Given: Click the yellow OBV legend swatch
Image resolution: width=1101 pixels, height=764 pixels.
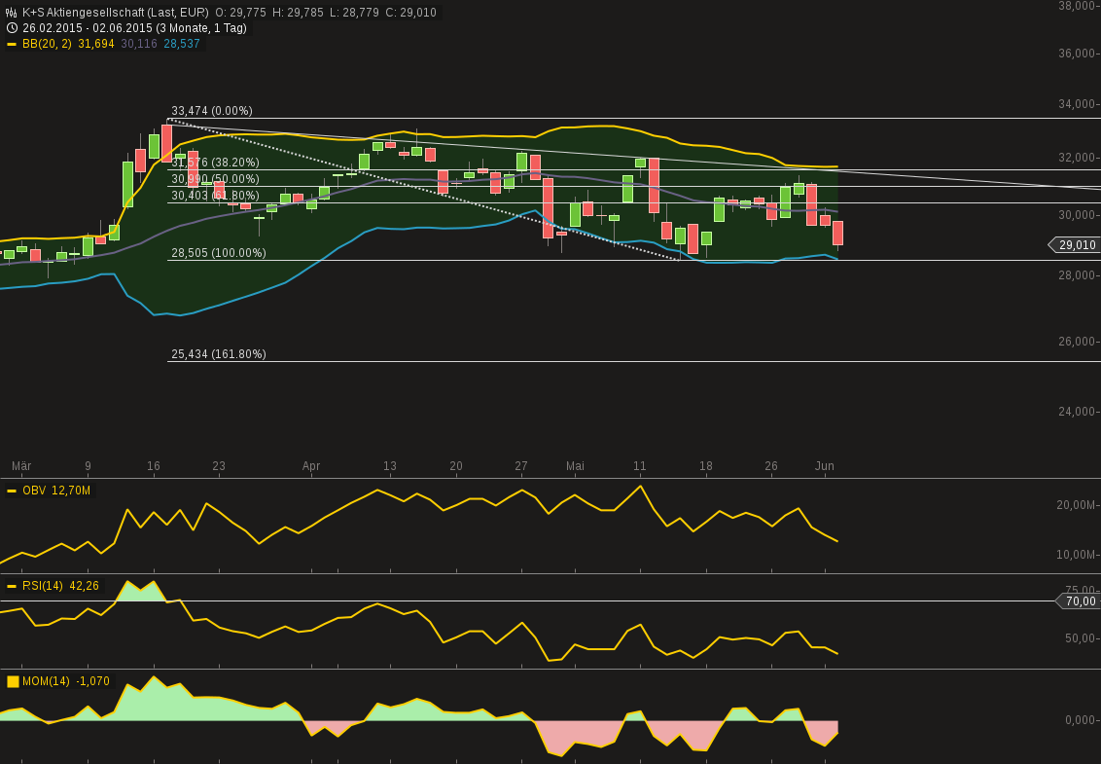Looking at the screenshot, I should tap(12, 491).
